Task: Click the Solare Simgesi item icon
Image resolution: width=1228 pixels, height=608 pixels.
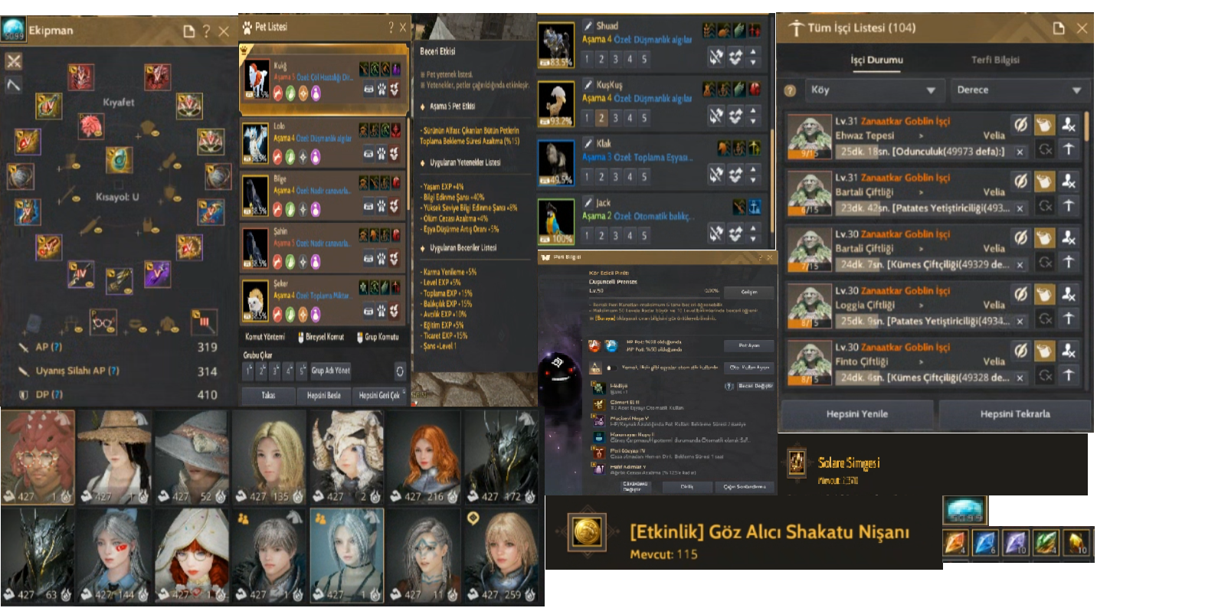Action: (797, 461)
